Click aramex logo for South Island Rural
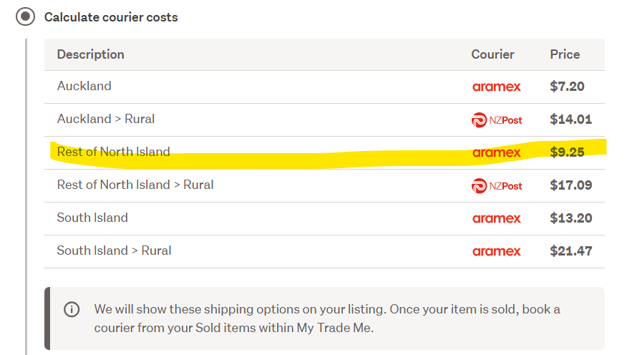Screen dimensions: 632x355 pyautogui.click(x=496, y=251)
